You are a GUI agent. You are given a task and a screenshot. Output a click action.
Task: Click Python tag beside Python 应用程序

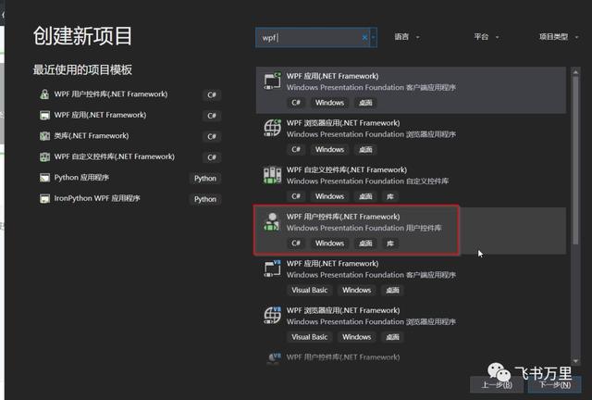(x=205, y=178)
